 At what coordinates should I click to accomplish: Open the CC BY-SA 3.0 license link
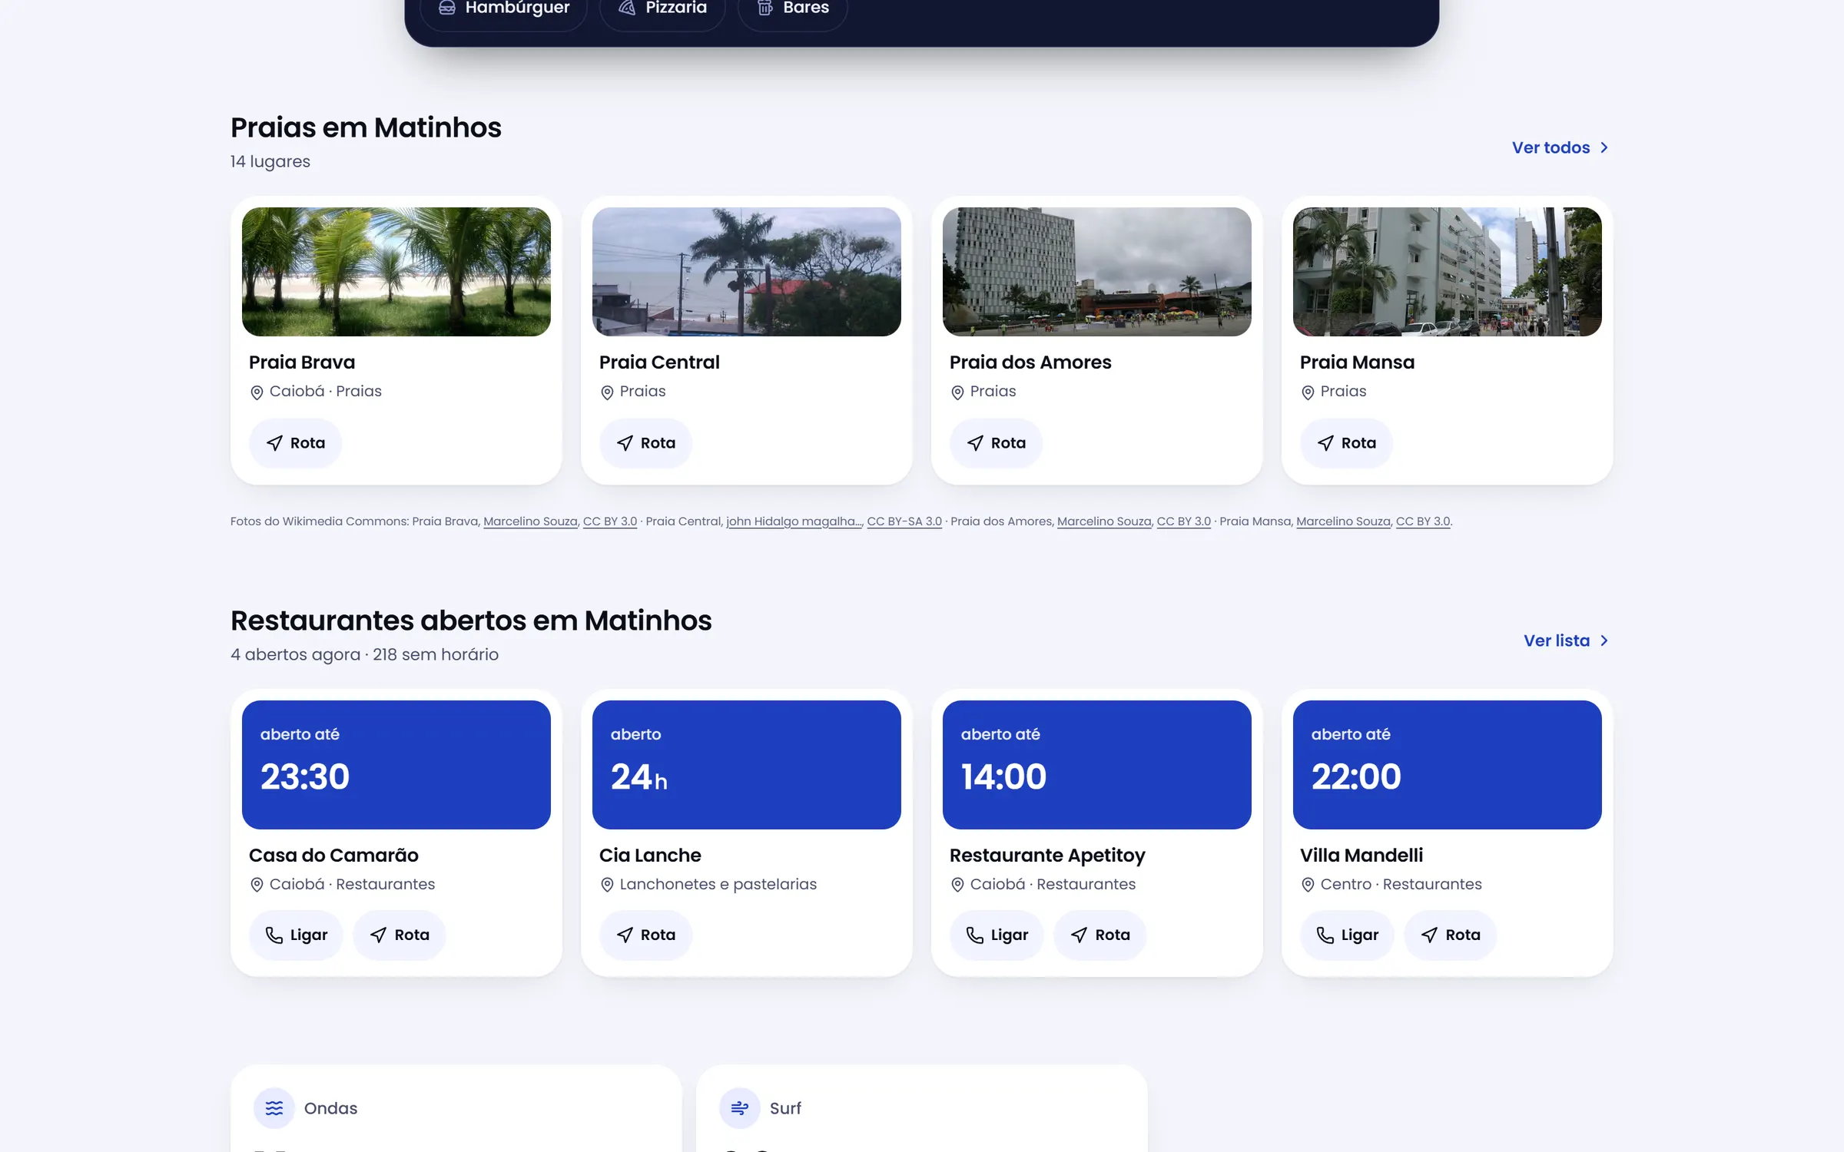[x=904, y=521]
